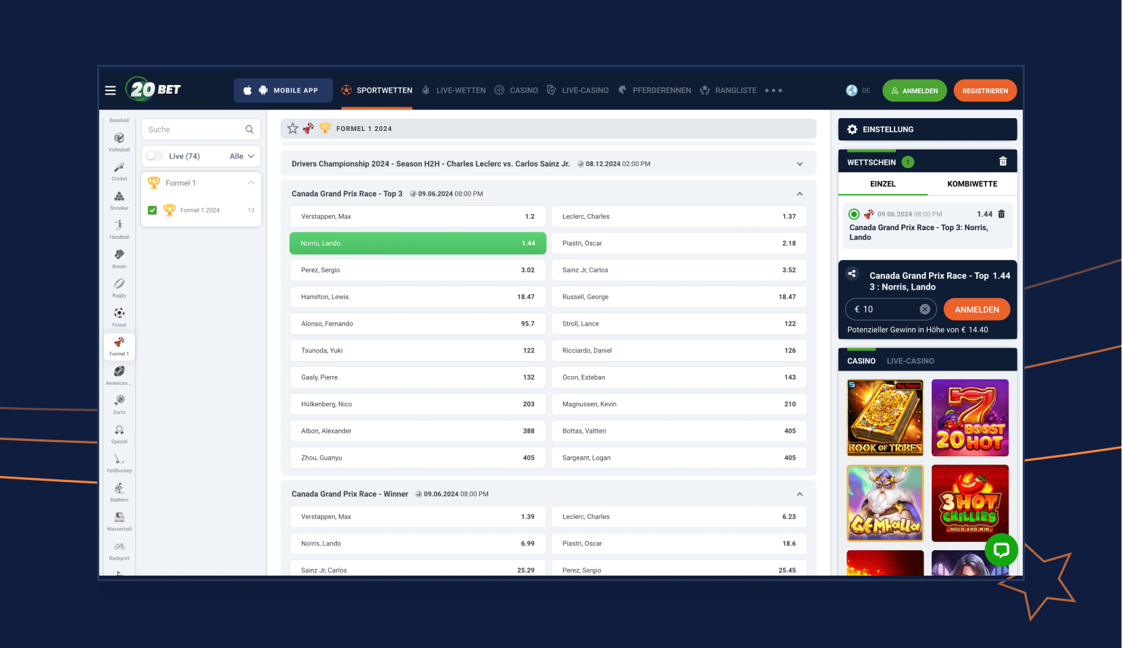Open Boxen sport category

119,259
